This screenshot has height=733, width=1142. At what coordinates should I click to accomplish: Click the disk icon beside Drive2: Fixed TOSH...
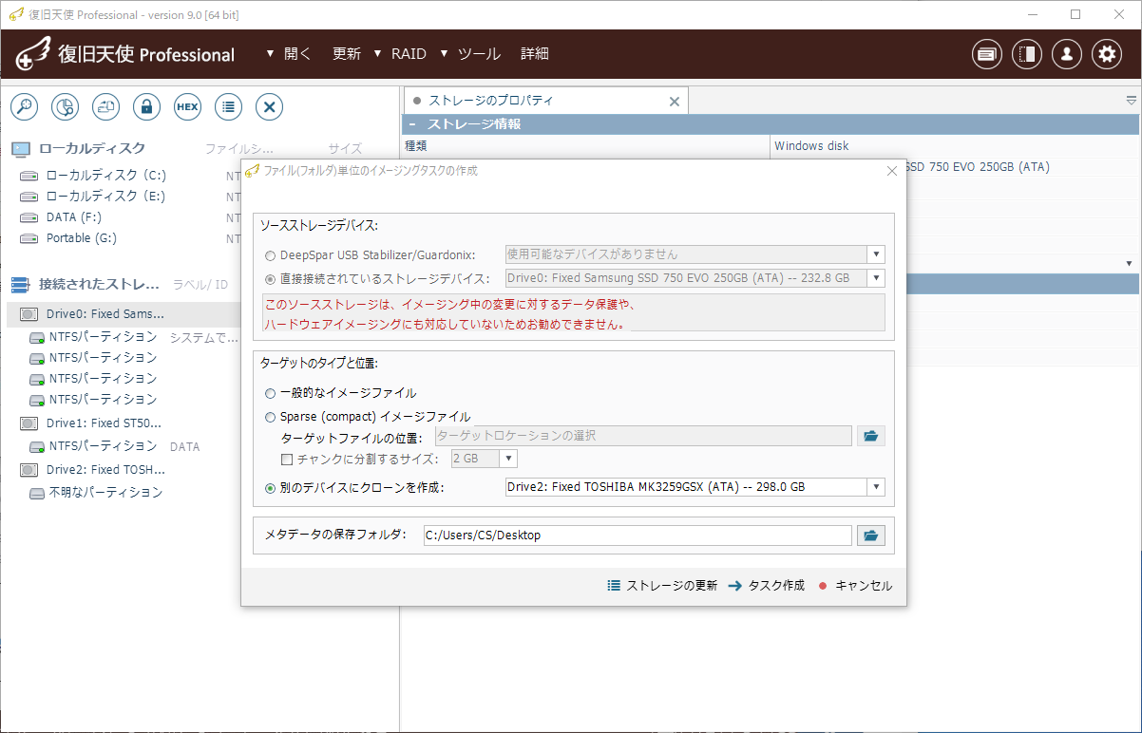tap(29, 470)
